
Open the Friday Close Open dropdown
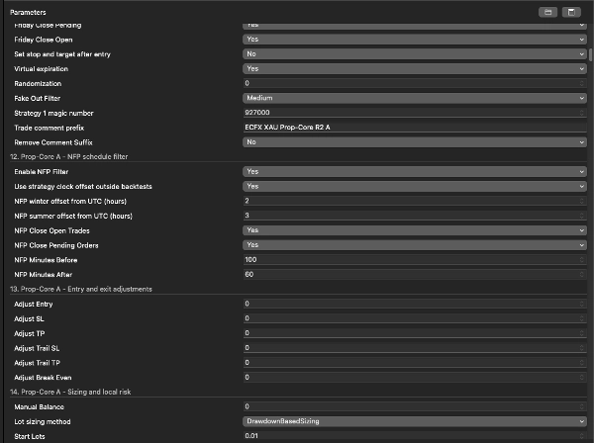[x=415, y=40]
